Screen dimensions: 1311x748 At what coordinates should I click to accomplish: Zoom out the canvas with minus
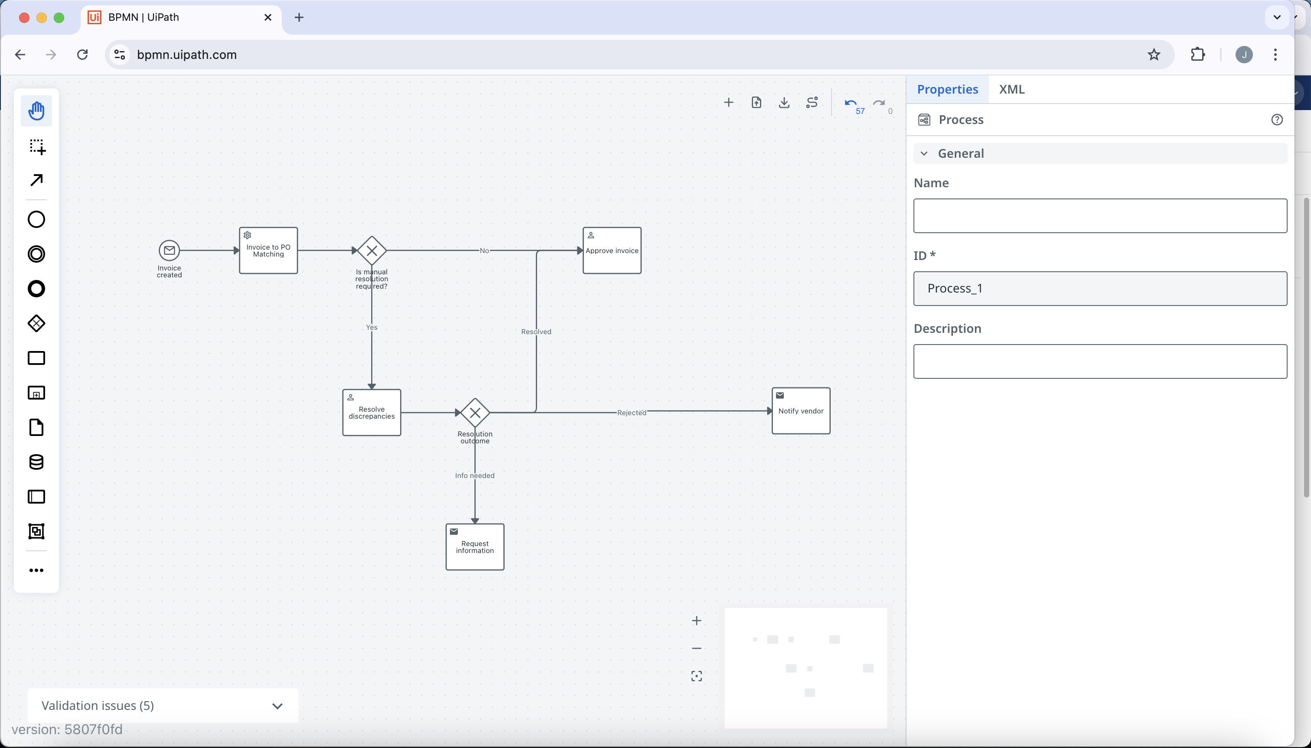tap(696, 648)
